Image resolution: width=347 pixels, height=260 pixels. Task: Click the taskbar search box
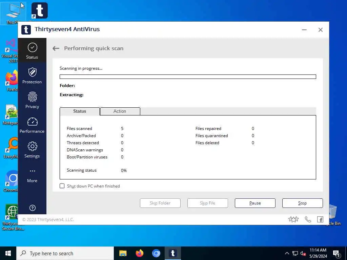point(65,253)
